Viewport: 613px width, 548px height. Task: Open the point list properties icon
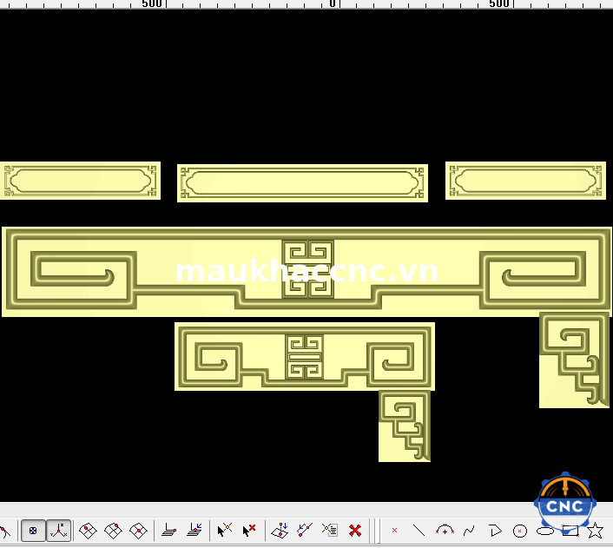[x=330, y=530]
